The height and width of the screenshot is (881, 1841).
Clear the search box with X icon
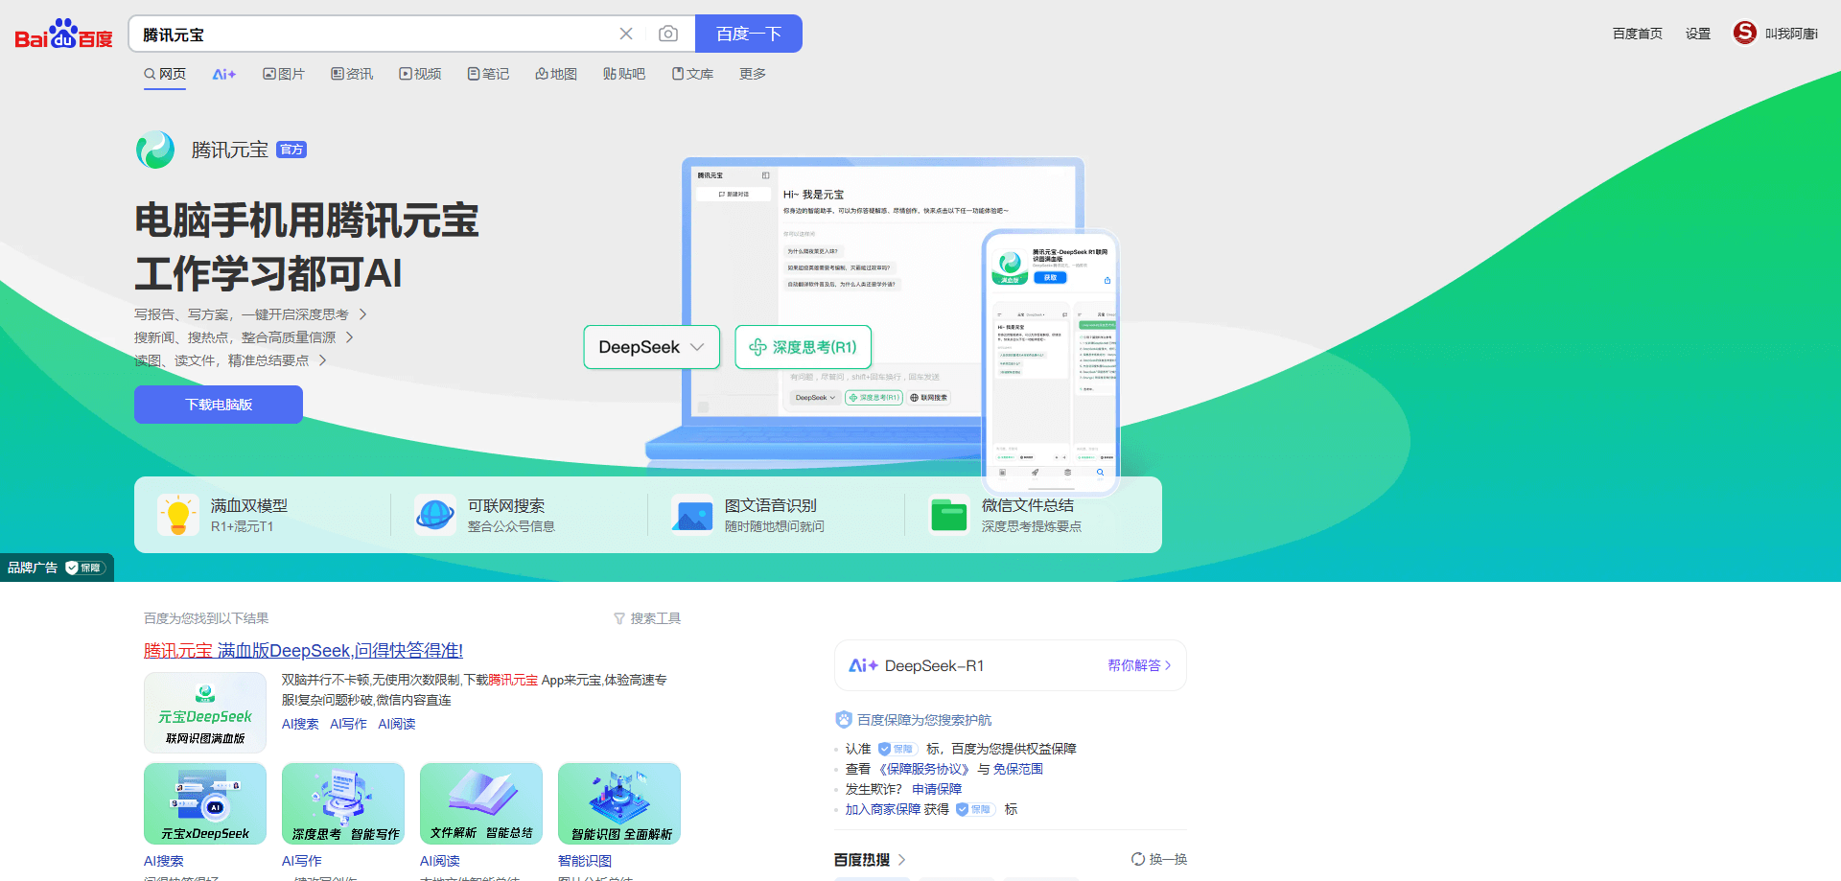pyautogui.click(x=626, y=35)
